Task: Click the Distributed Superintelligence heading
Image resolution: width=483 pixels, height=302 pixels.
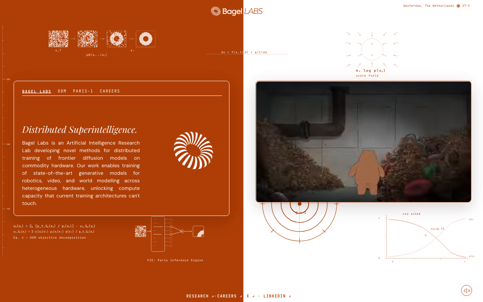Action: point(79,129)
